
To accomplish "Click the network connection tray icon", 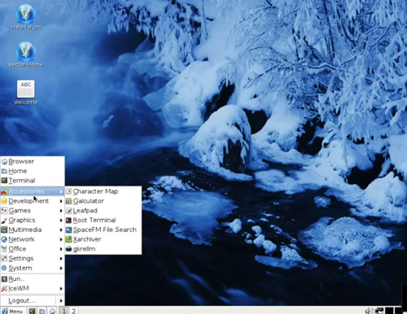I will [379, 311].
